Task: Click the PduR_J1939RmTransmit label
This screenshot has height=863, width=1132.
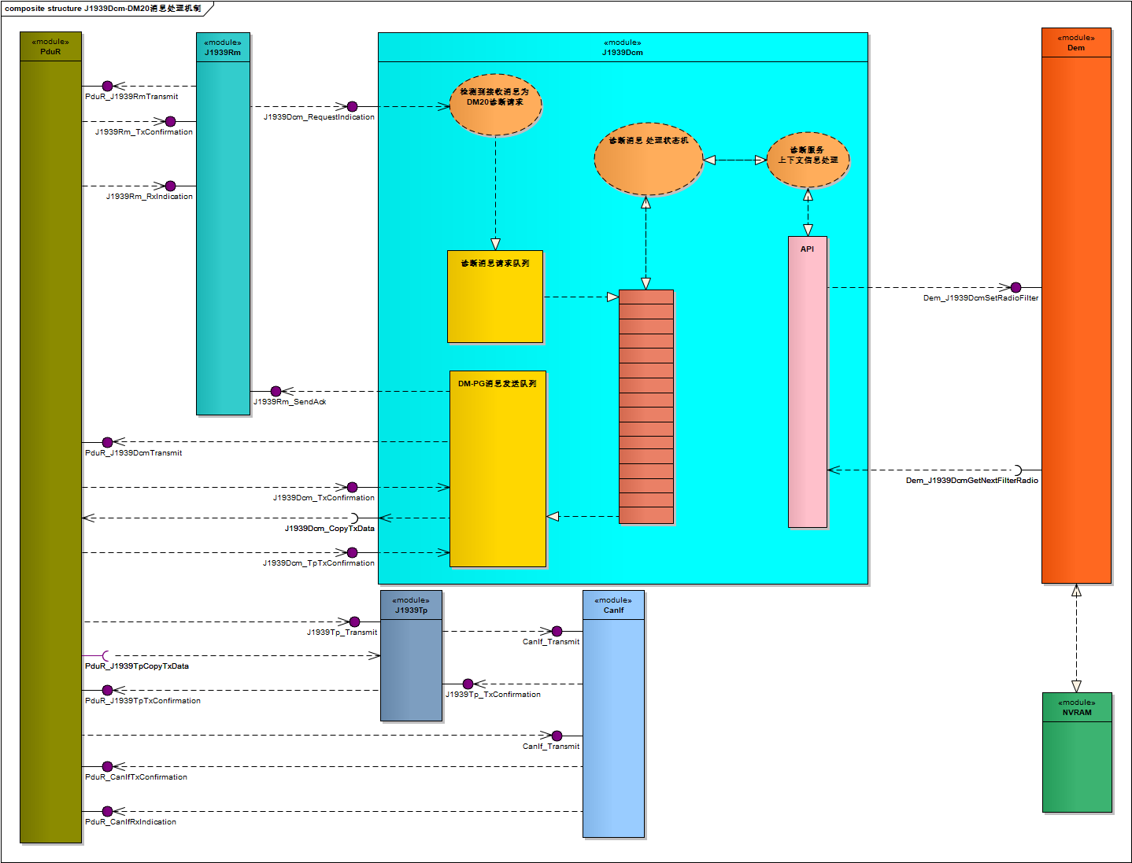Action: point(131,97)
